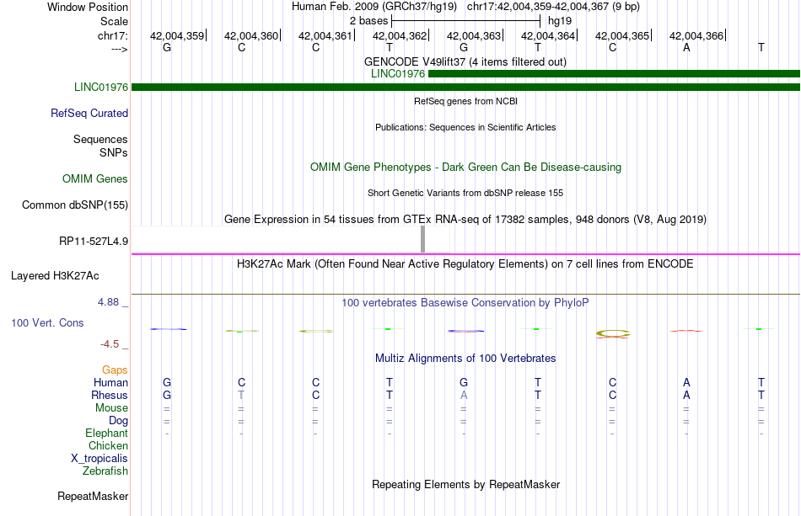Click the A base in Human alignment row
This screenshot has width=801, height=516.
686,382
